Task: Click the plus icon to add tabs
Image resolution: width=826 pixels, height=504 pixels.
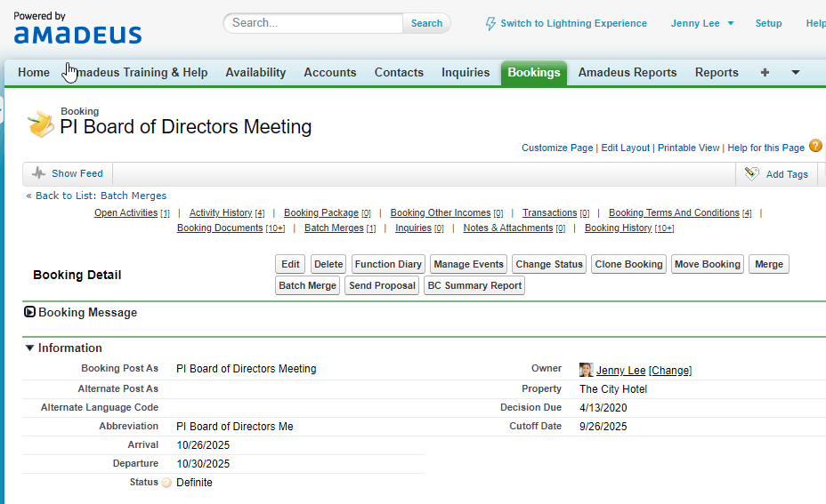Action: pyautogui.click(x=765, y=73)
